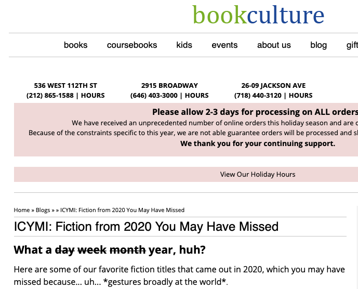358x289 pixels.
Task: Open the 26-09 Jackson Ave location
Action: [x=273, y=85]
